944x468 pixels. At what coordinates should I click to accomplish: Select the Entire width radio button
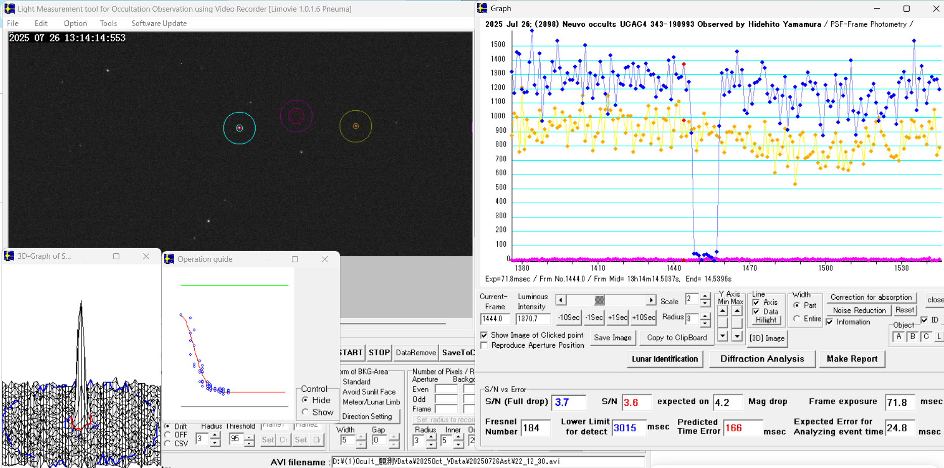tap(797, 319)
